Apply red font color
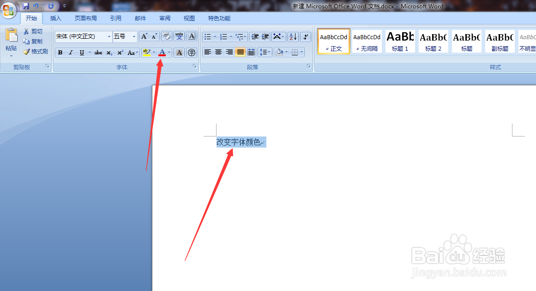 pyautogui.click(x=162, y=52)
